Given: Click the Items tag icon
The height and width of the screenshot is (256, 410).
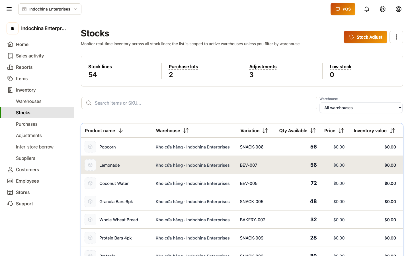Looking at the screenshot, I should point(10,79).
